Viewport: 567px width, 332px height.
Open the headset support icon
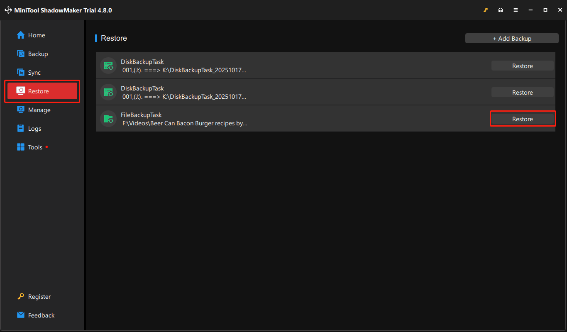501,10
